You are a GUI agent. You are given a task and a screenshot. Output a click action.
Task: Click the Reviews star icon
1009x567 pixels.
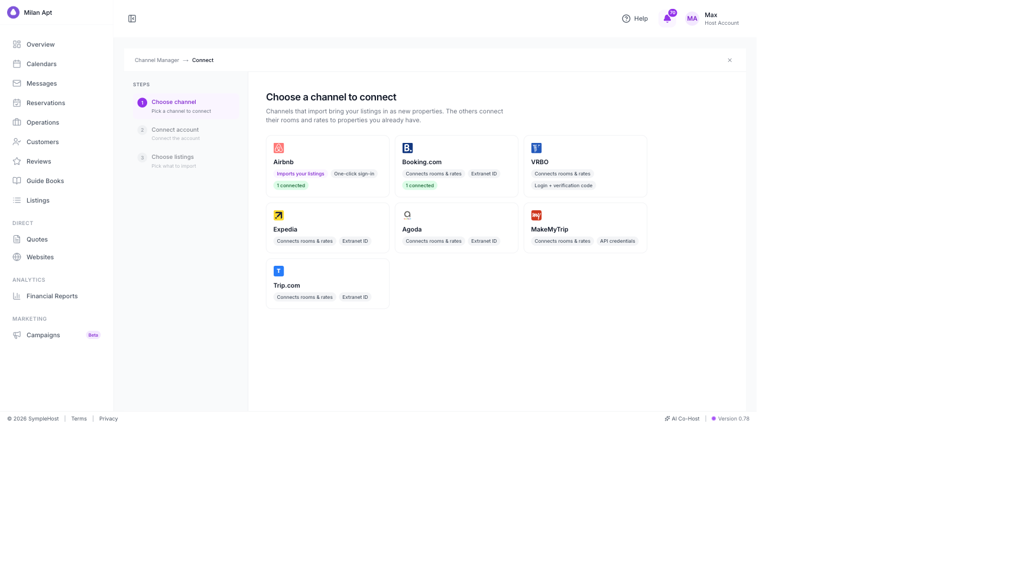click(x=17, y=161)
